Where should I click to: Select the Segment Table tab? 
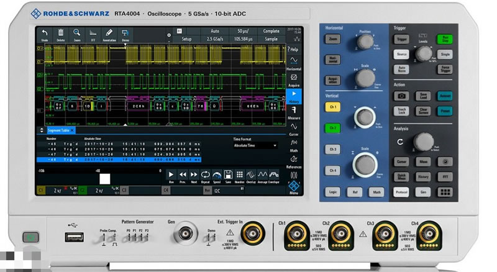tap(58, 130)
